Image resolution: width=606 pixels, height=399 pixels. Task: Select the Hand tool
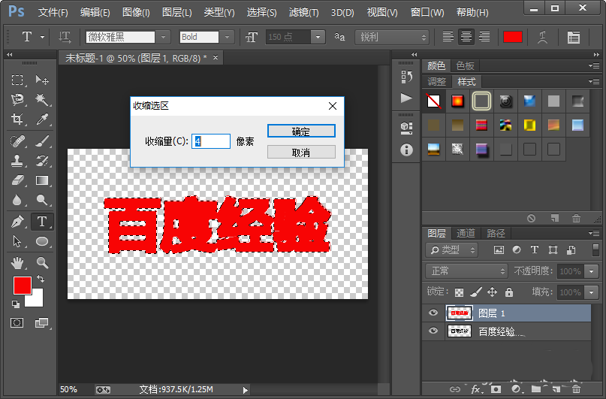[17, 263]
